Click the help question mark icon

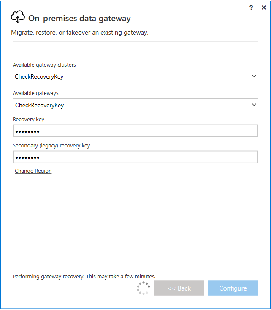[251, 8]
